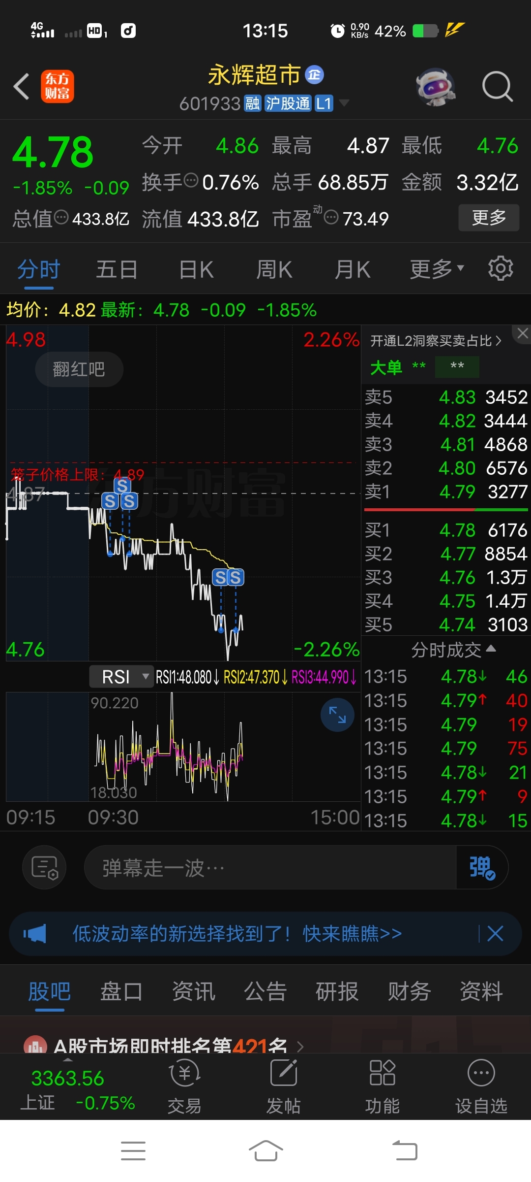
Task: Tap the 大单 label
Action: pyautogui.click(x=386, y=367)
